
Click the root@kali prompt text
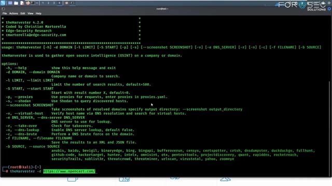pyautogui.click(x=20, y=167)
